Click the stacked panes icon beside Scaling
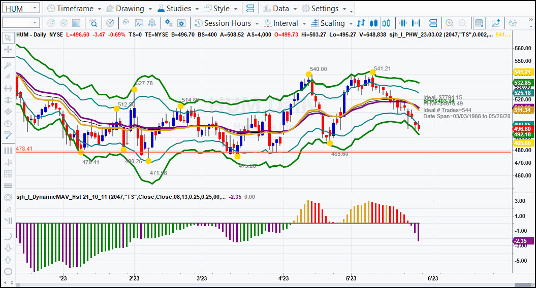This screenshot has width=536, height=288. [x=433, y=23]
